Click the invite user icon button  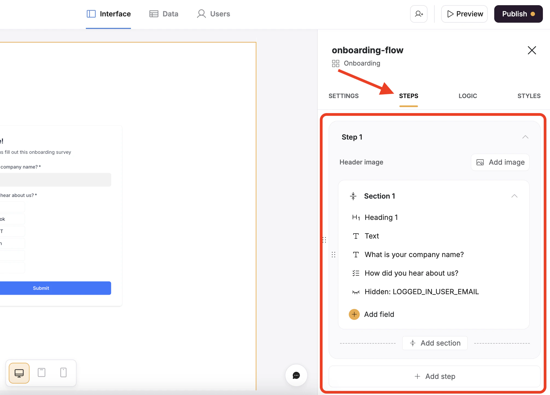coord(419,14)
